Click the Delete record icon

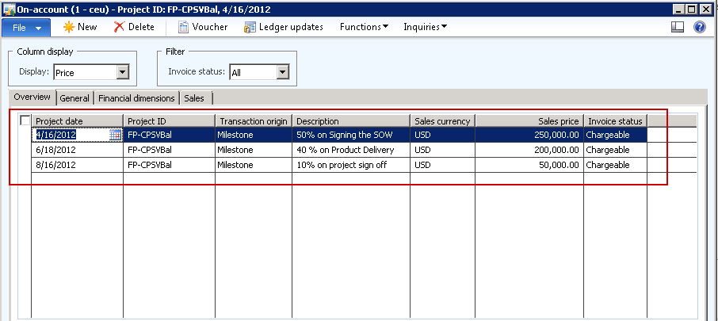point(119,27)
